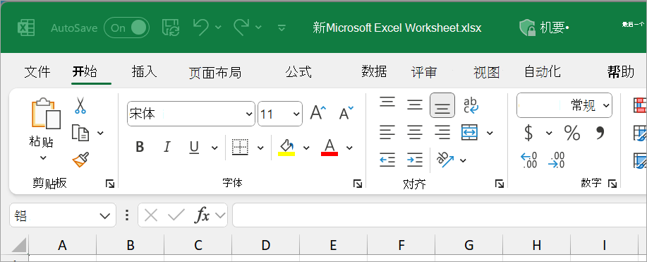647x262 pixels.
Task: Click the Decrease Font Size icon
Action: (x=346, y=113)
